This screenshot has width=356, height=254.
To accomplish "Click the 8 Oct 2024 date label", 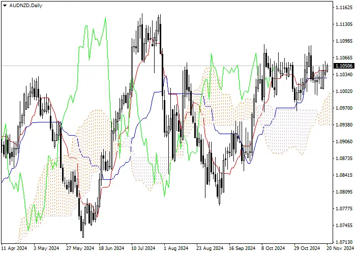I will [x=273, y=248].
